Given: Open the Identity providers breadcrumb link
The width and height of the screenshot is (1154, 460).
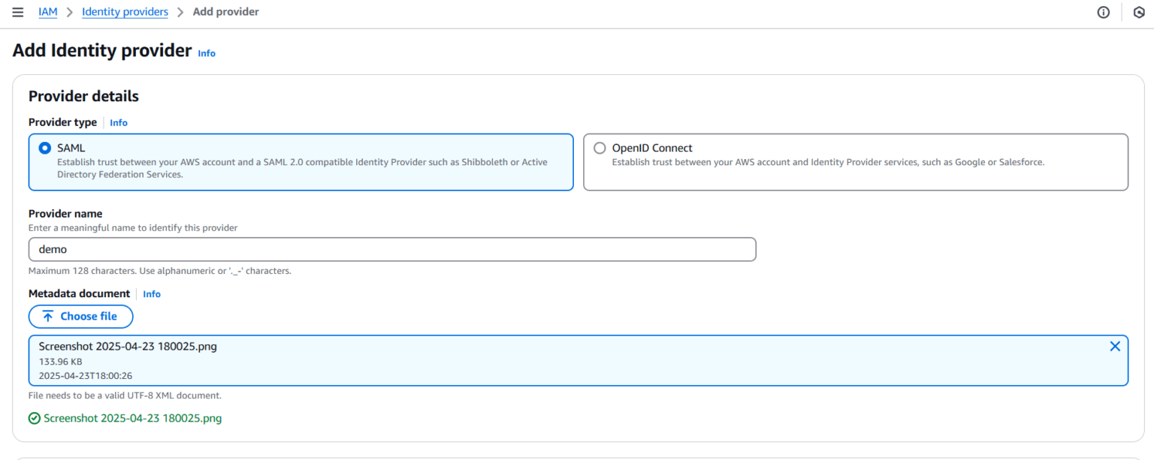Looking at the screenshot, I should [x=125, y=11].
